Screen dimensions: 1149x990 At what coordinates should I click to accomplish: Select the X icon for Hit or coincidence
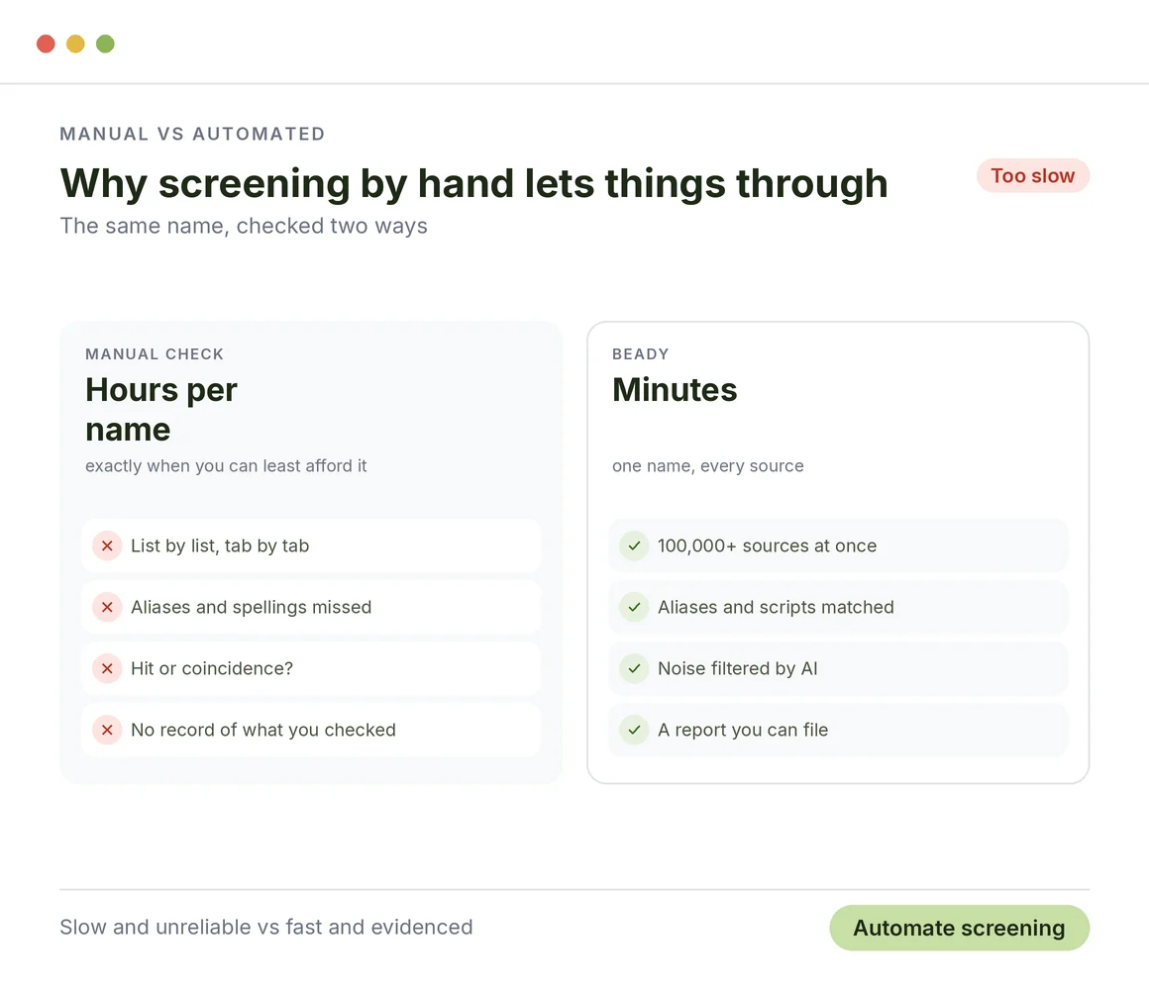pyautogui.click(x=107, y=668)
